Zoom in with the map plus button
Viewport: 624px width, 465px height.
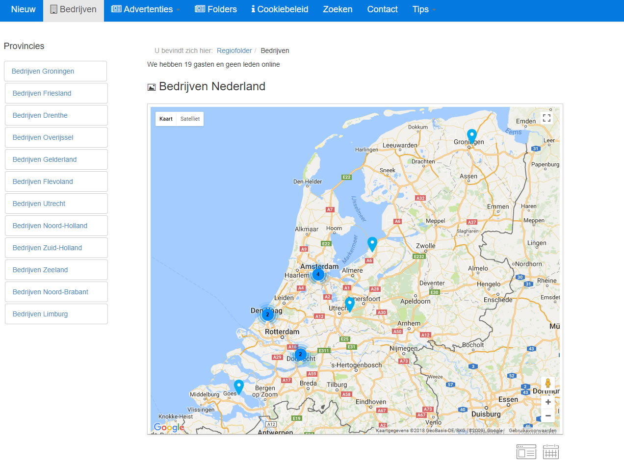pyautogui.click(x=548, y=402)
